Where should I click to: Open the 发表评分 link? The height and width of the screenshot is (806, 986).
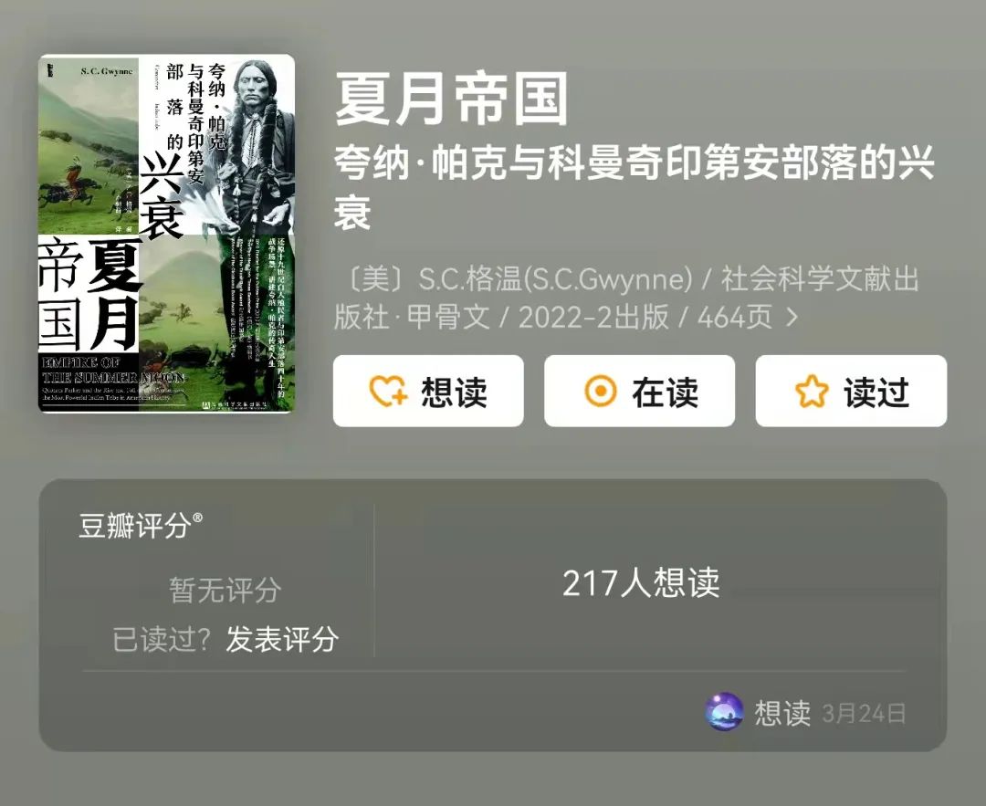pos(282,639)
